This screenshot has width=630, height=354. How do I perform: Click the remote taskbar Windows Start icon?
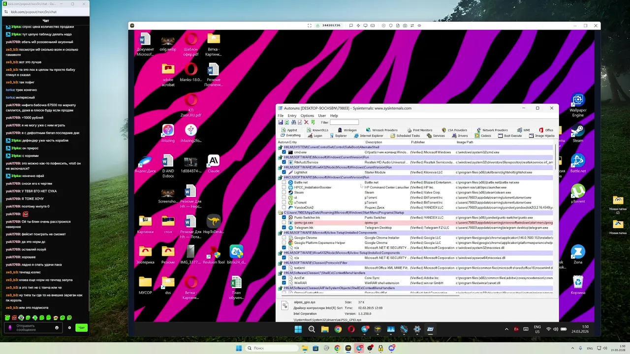click(298, 329)
